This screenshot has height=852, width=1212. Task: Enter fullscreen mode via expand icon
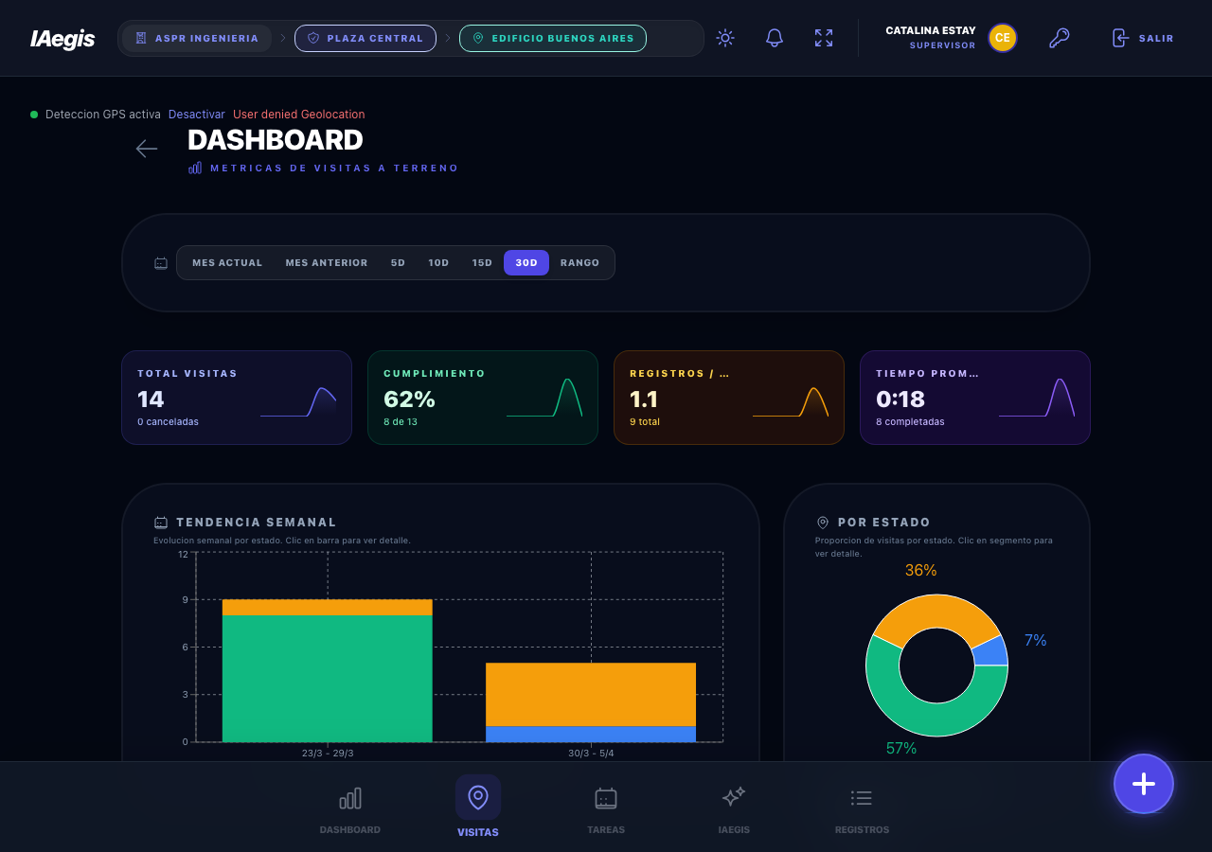pyautogui.click(x=823, y=38)
